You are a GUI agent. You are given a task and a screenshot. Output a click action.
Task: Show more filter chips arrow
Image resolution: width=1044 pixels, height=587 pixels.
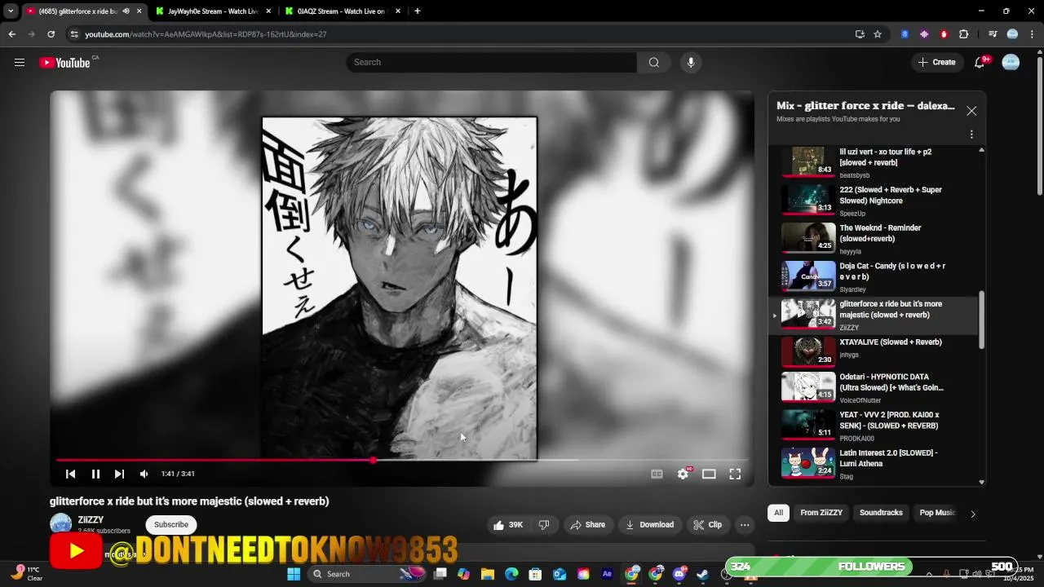point(972,514)
